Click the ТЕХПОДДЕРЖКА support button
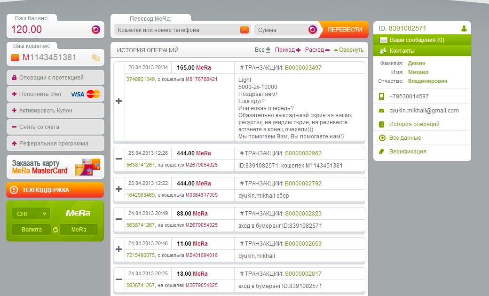Screen dimensions: 489x296 (55, 190)
